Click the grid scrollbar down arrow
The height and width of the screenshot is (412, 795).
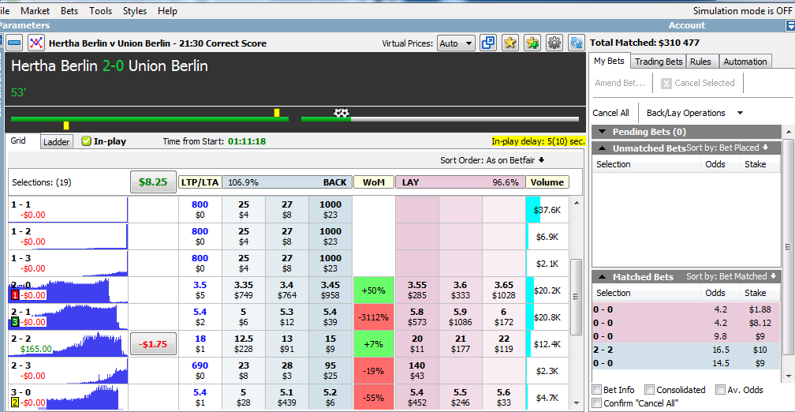(576, 403)
